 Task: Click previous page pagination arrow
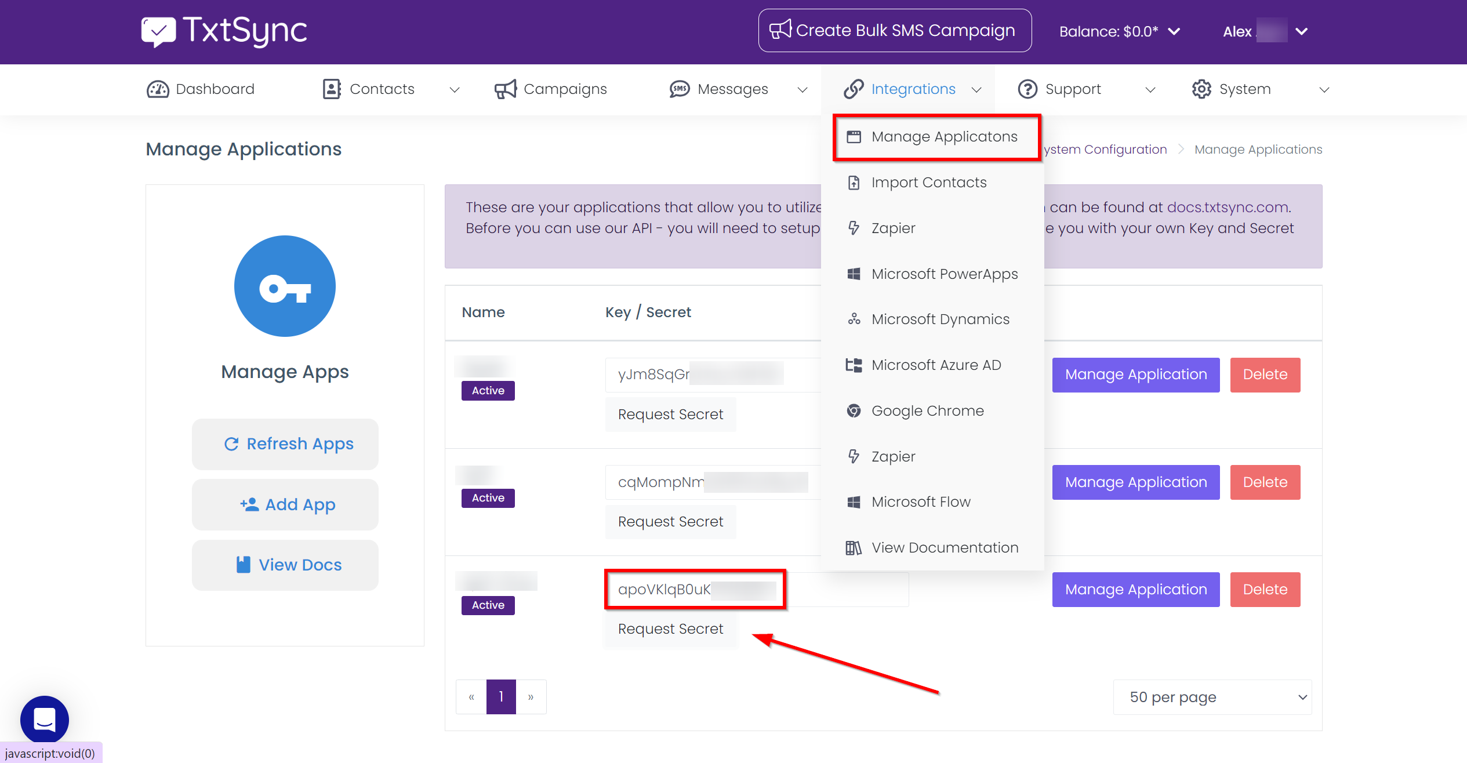pyautogui.click(x=471, y=697)
